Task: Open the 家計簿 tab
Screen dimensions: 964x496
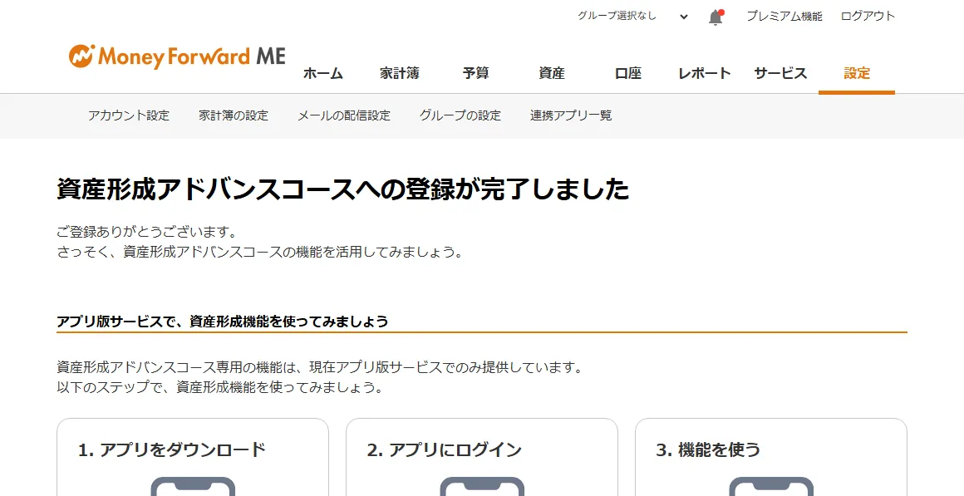Action: click(x=400, y=73)
